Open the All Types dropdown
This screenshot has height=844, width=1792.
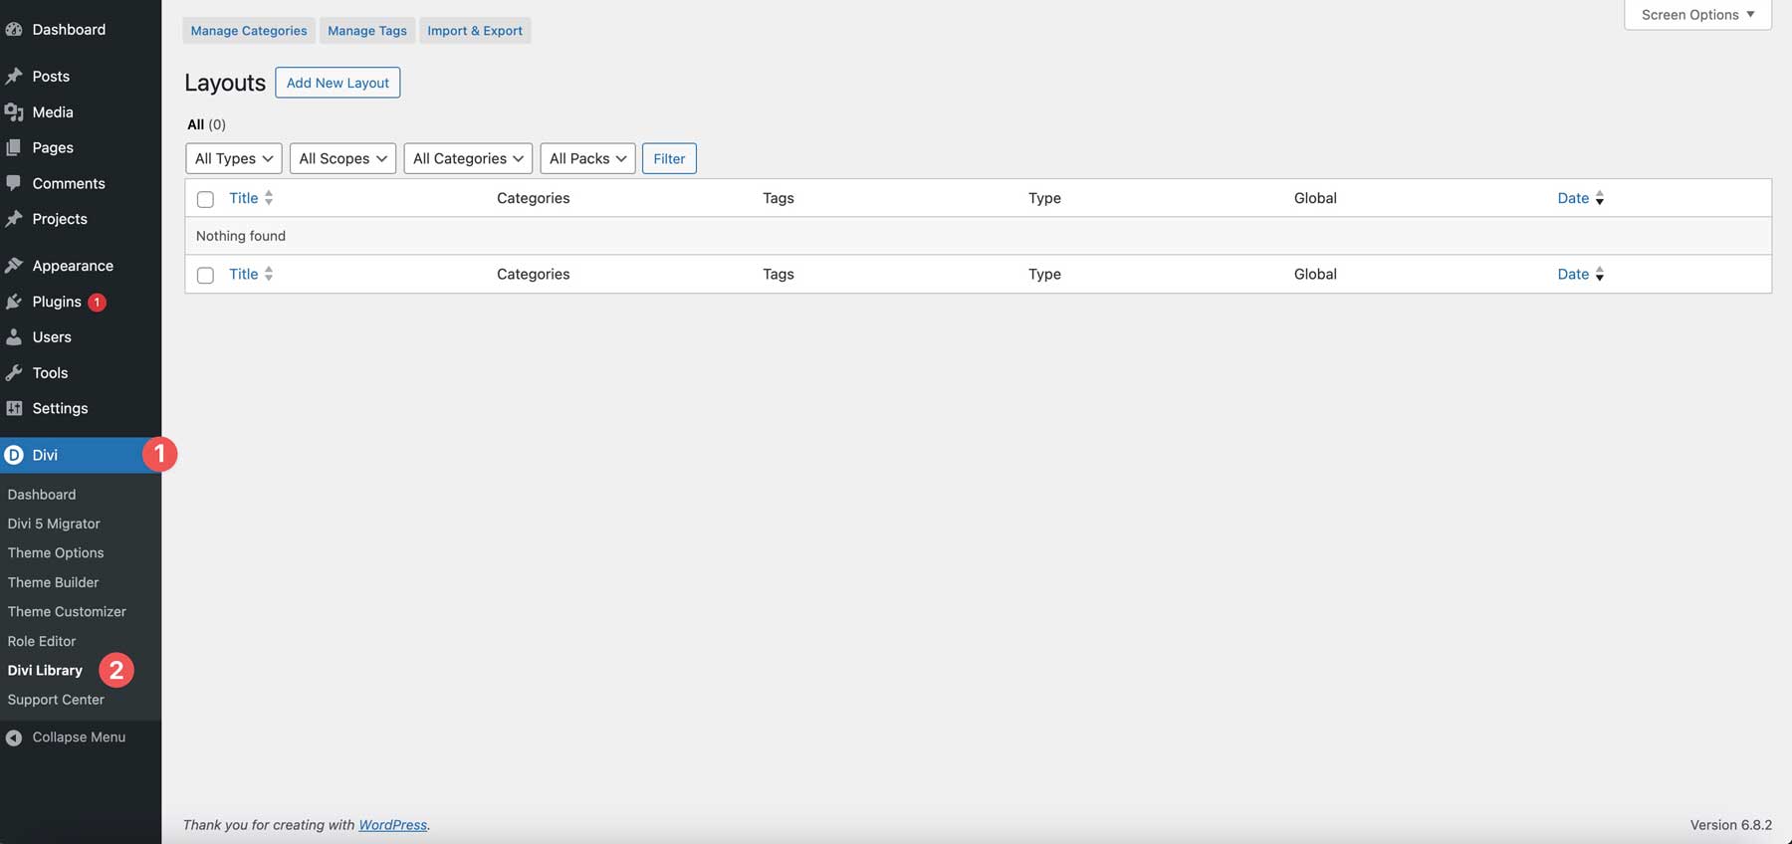pyautogui.click(x=233, y=158)
